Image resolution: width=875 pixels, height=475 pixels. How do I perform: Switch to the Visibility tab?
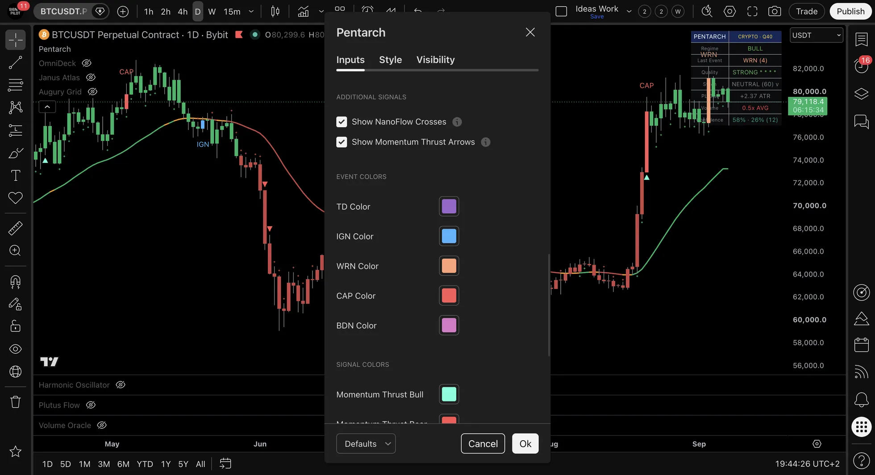tap(436, 60)
